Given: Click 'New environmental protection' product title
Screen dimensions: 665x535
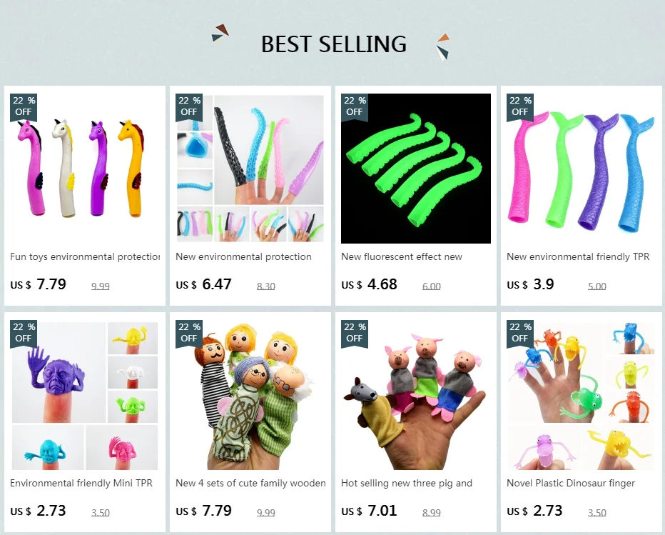Looking at the screenshot, I should [x=243, y=257].
